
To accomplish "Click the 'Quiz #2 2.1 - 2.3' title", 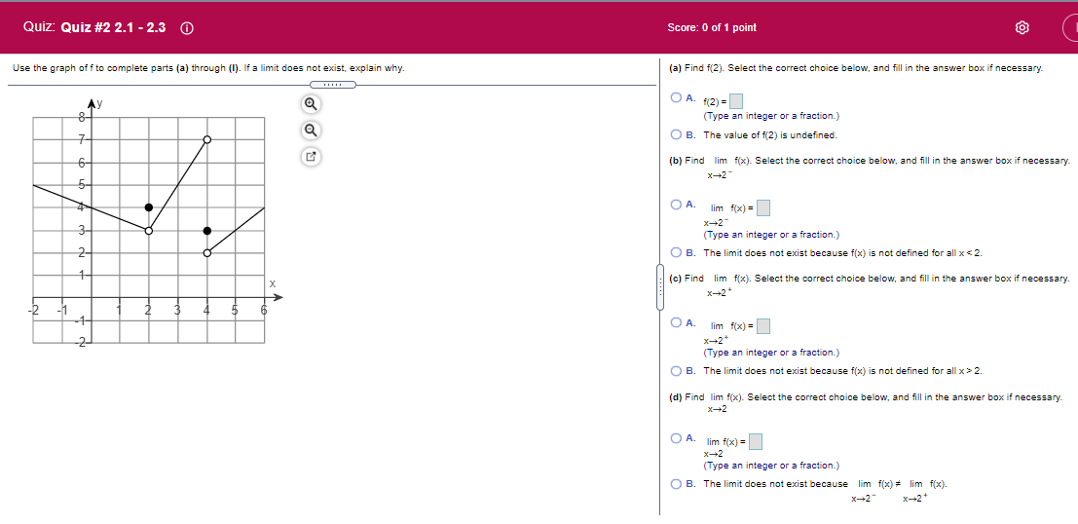I will (113, 27).
